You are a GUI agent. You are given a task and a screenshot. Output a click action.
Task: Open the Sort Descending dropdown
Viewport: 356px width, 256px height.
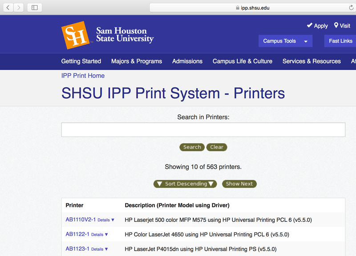[185, 184]
